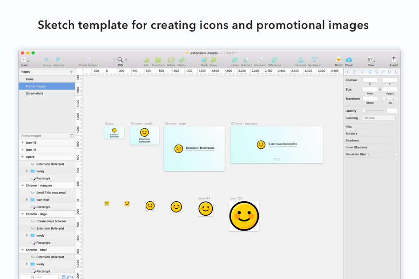
Task: Toggle the Gaussian Blur checkbox
Action: click(x=396, y=154)
